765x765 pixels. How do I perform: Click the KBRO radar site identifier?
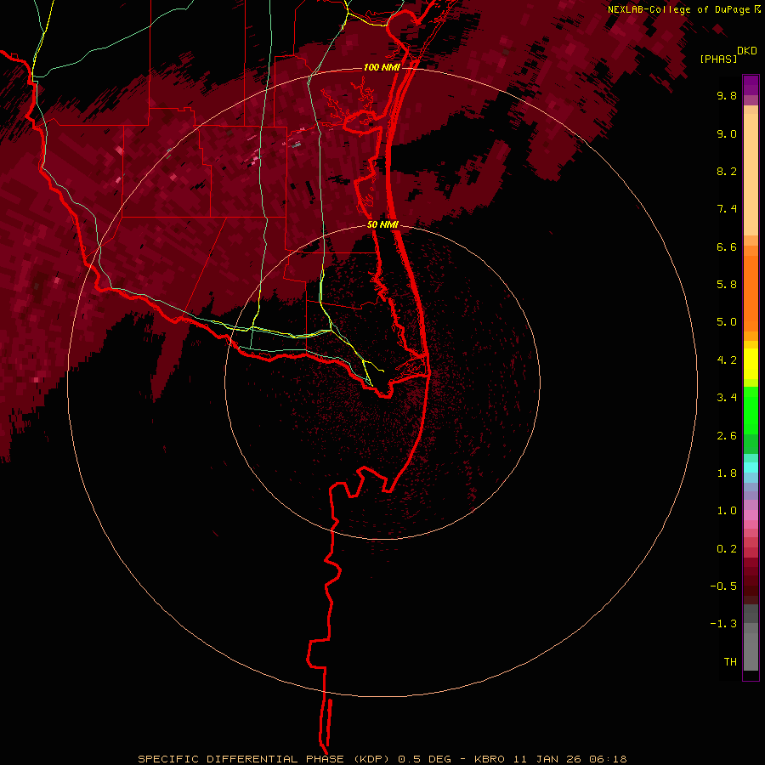click(490, 759)
